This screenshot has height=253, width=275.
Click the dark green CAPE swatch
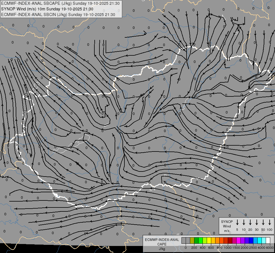[x=196, y=240]
